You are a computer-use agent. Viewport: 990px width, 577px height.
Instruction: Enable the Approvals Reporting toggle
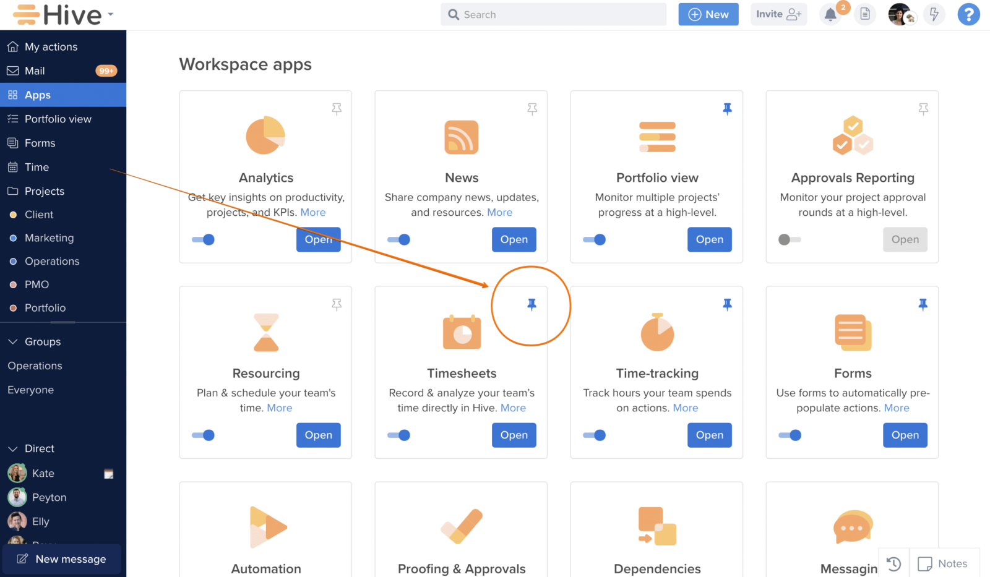click(x=790, y=239)
